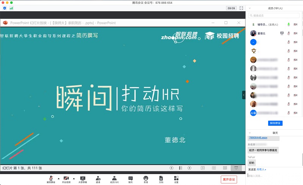Image resolution: width=303 pixels, height=185 pixels.
Task: Open the 所有人 send-to recipient dropdown
Action: (262, 170)
